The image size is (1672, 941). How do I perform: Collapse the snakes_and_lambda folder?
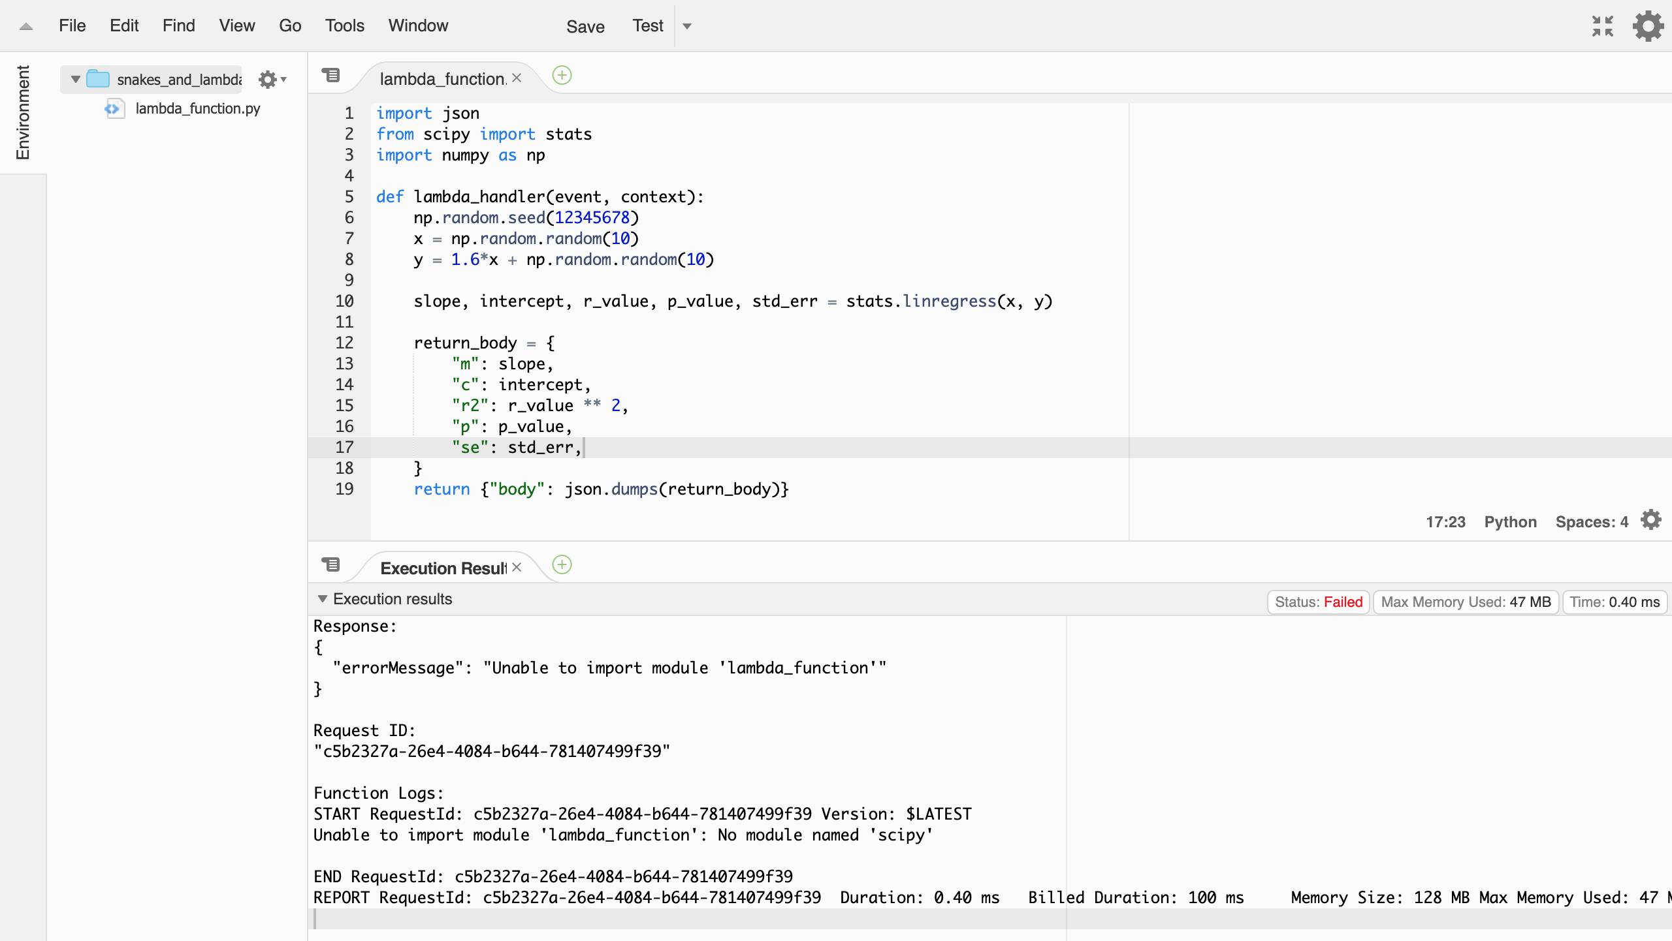click(x=76, y=80)
